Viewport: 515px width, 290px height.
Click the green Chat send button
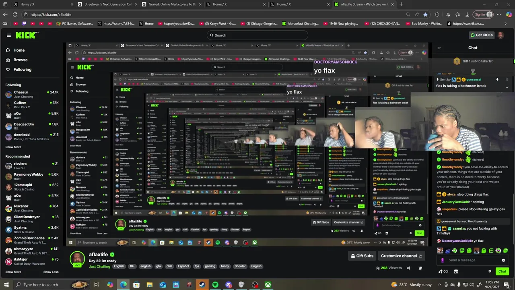click(502, 271)
